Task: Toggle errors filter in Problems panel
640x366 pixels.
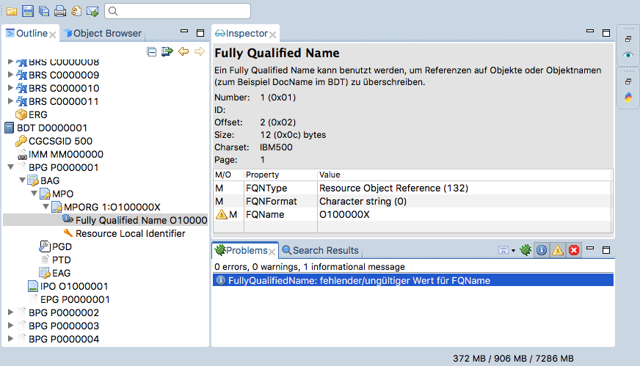Action: [574, 250]
